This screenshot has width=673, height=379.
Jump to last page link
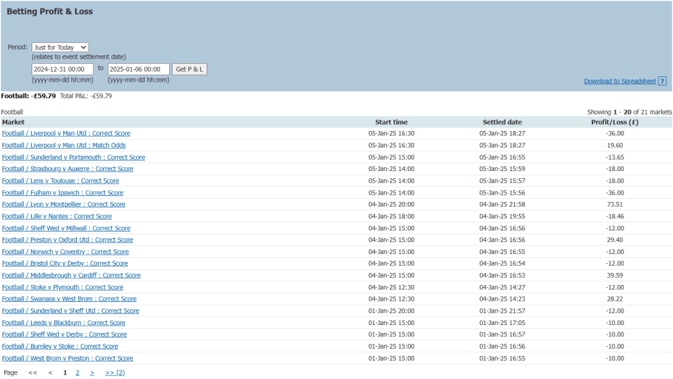pos(115,372)
